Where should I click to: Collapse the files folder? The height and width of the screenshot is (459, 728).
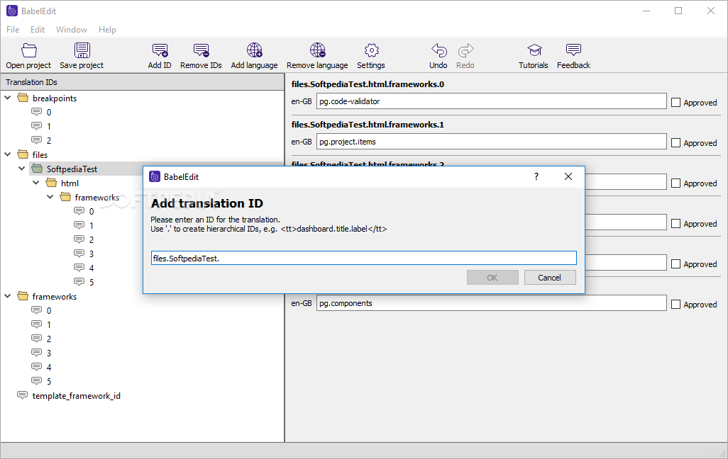click(8, 154)
